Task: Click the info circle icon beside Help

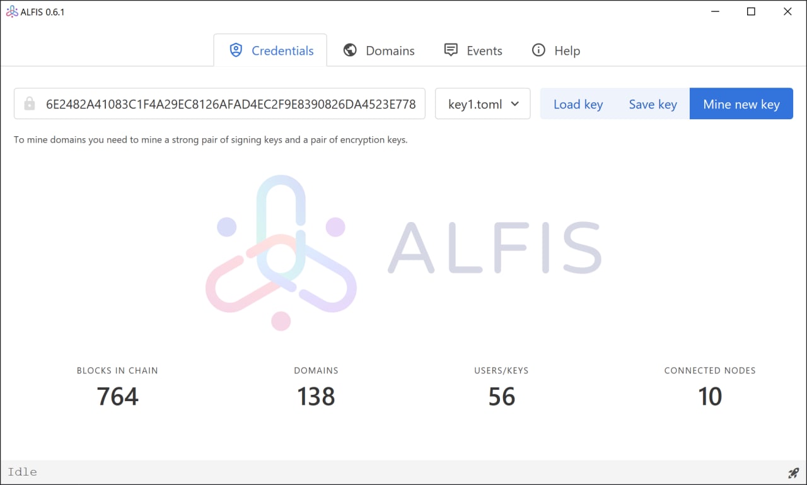Action: 538,50
